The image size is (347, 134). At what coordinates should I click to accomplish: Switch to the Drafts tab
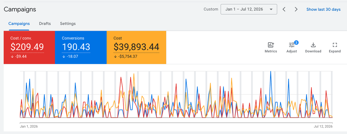[45, 24]
